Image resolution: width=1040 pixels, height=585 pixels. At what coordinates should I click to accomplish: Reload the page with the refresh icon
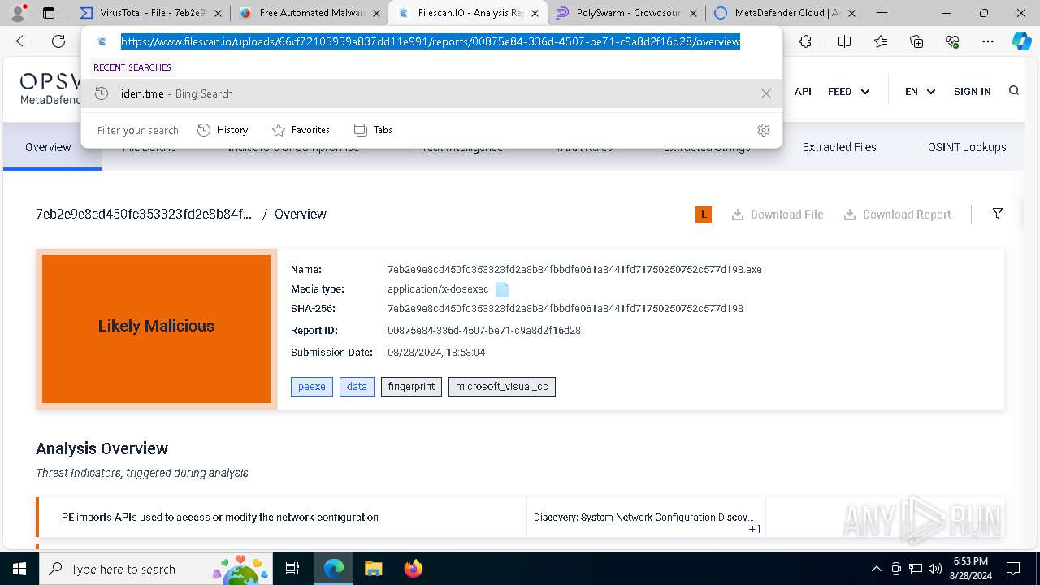(x=58, y=41)
